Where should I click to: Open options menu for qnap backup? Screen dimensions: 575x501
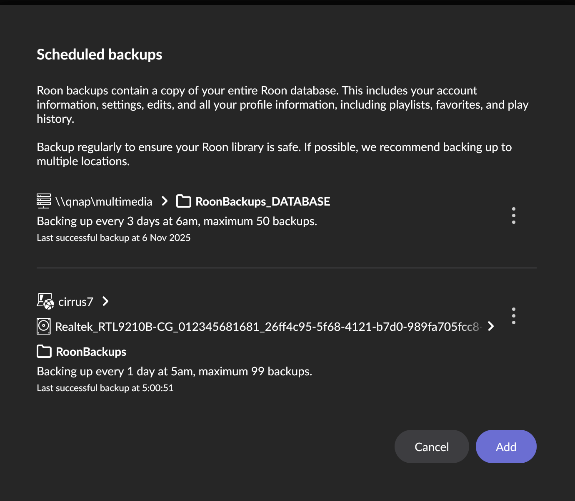tap(514, 216)
